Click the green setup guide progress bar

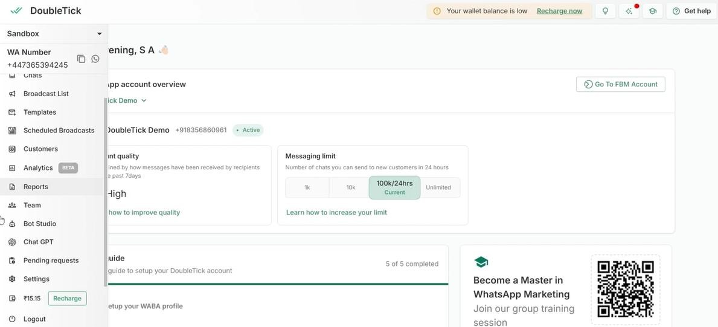(278, 284)
